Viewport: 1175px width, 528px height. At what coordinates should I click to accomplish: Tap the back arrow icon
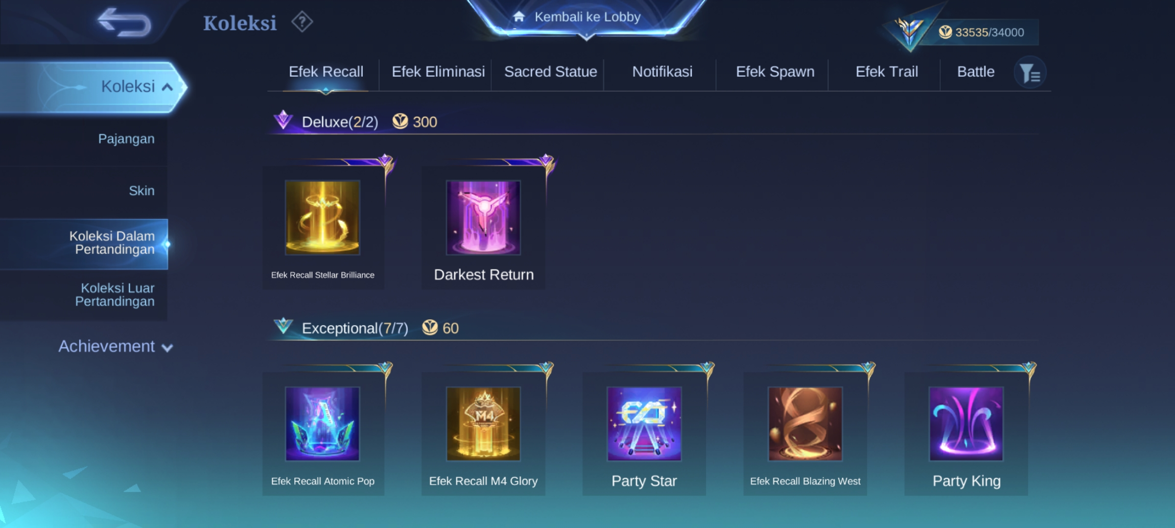[124, 22]
